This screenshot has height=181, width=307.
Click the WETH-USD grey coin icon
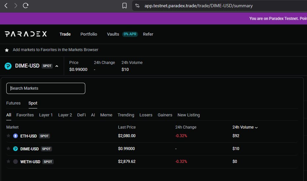coord(15,162)
